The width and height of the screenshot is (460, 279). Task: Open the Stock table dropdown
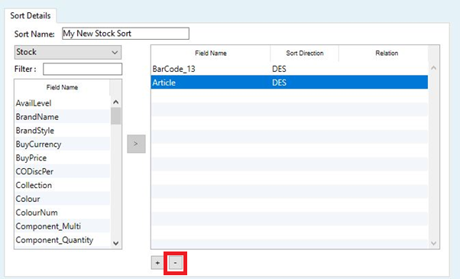[68, 52]
